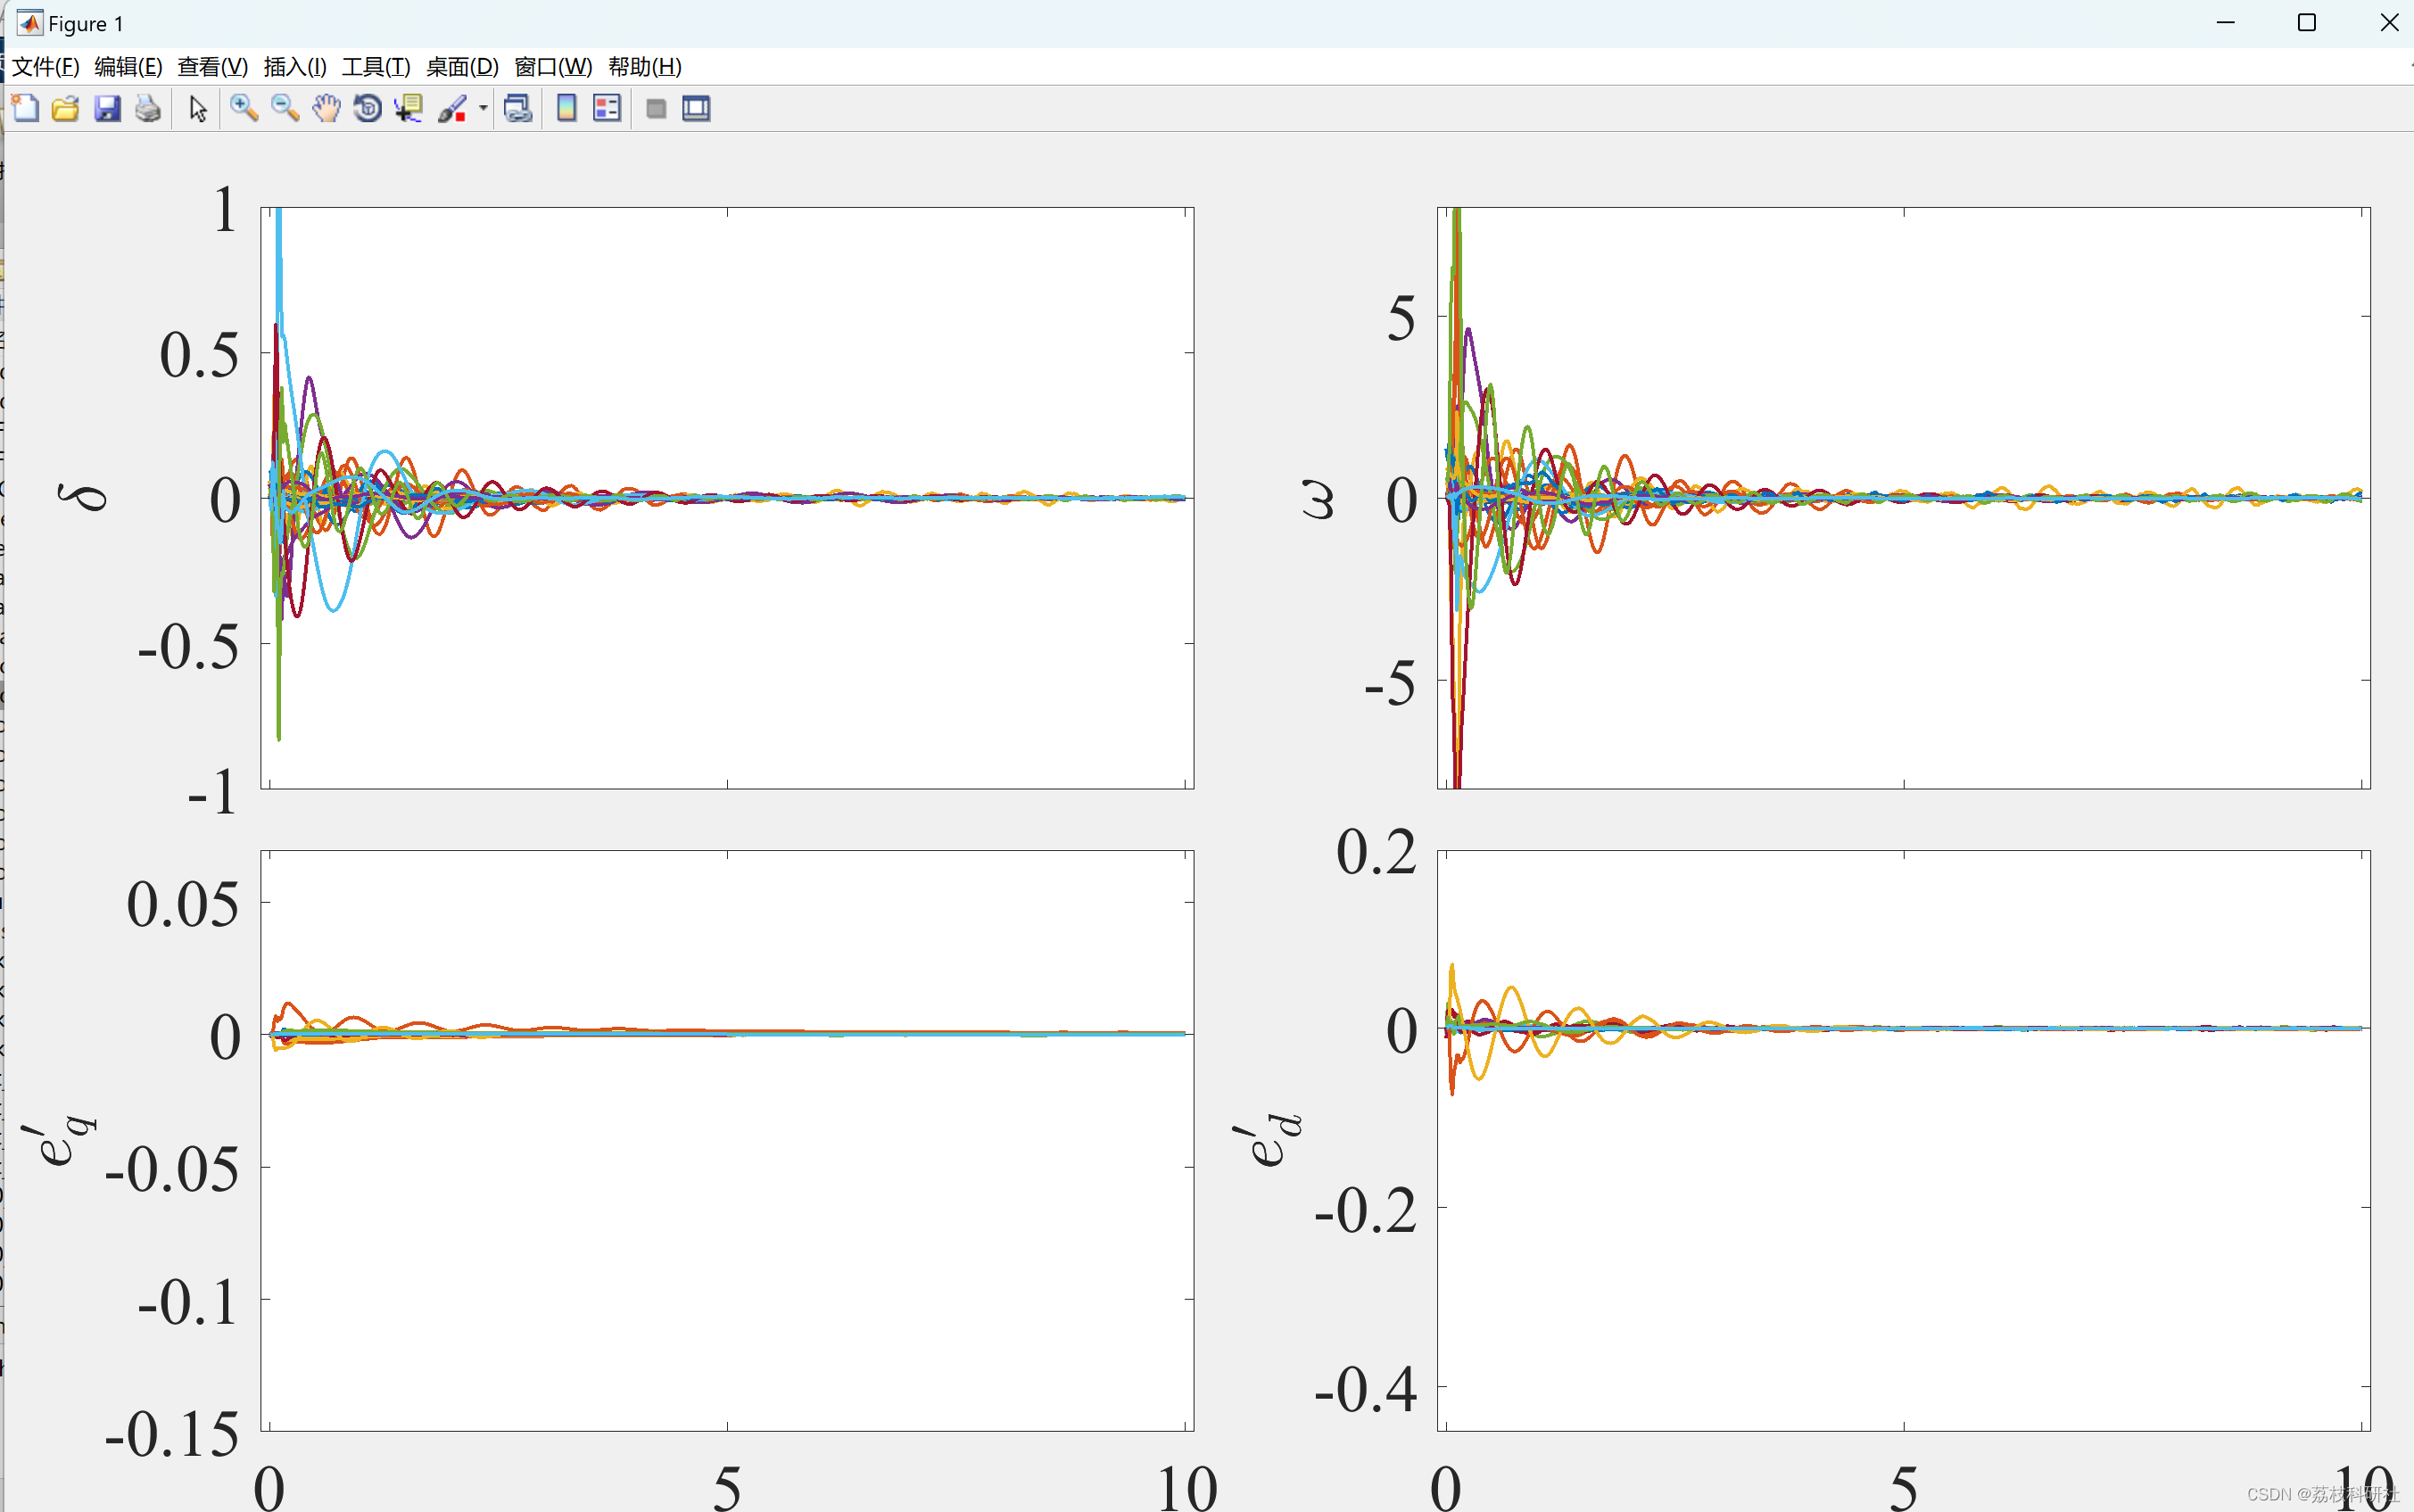Click the Link Plot icon
This screenshot has width=2414, height=1512.
pos(517,108)
